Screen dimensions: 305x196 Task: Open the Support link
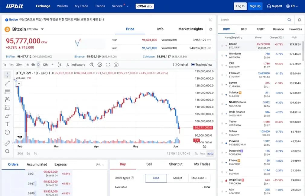[274, 6]
